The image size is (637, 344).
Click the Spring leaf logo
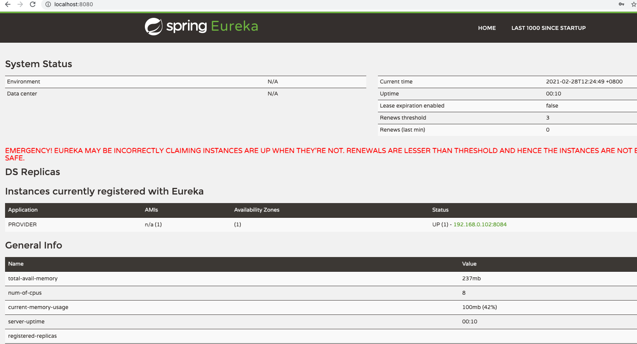tap(153, 26)
